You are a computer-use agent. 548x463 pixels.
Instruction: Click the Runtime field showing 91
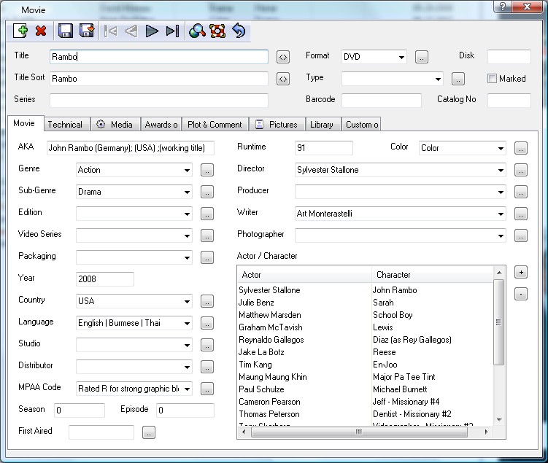coord(324,148)
